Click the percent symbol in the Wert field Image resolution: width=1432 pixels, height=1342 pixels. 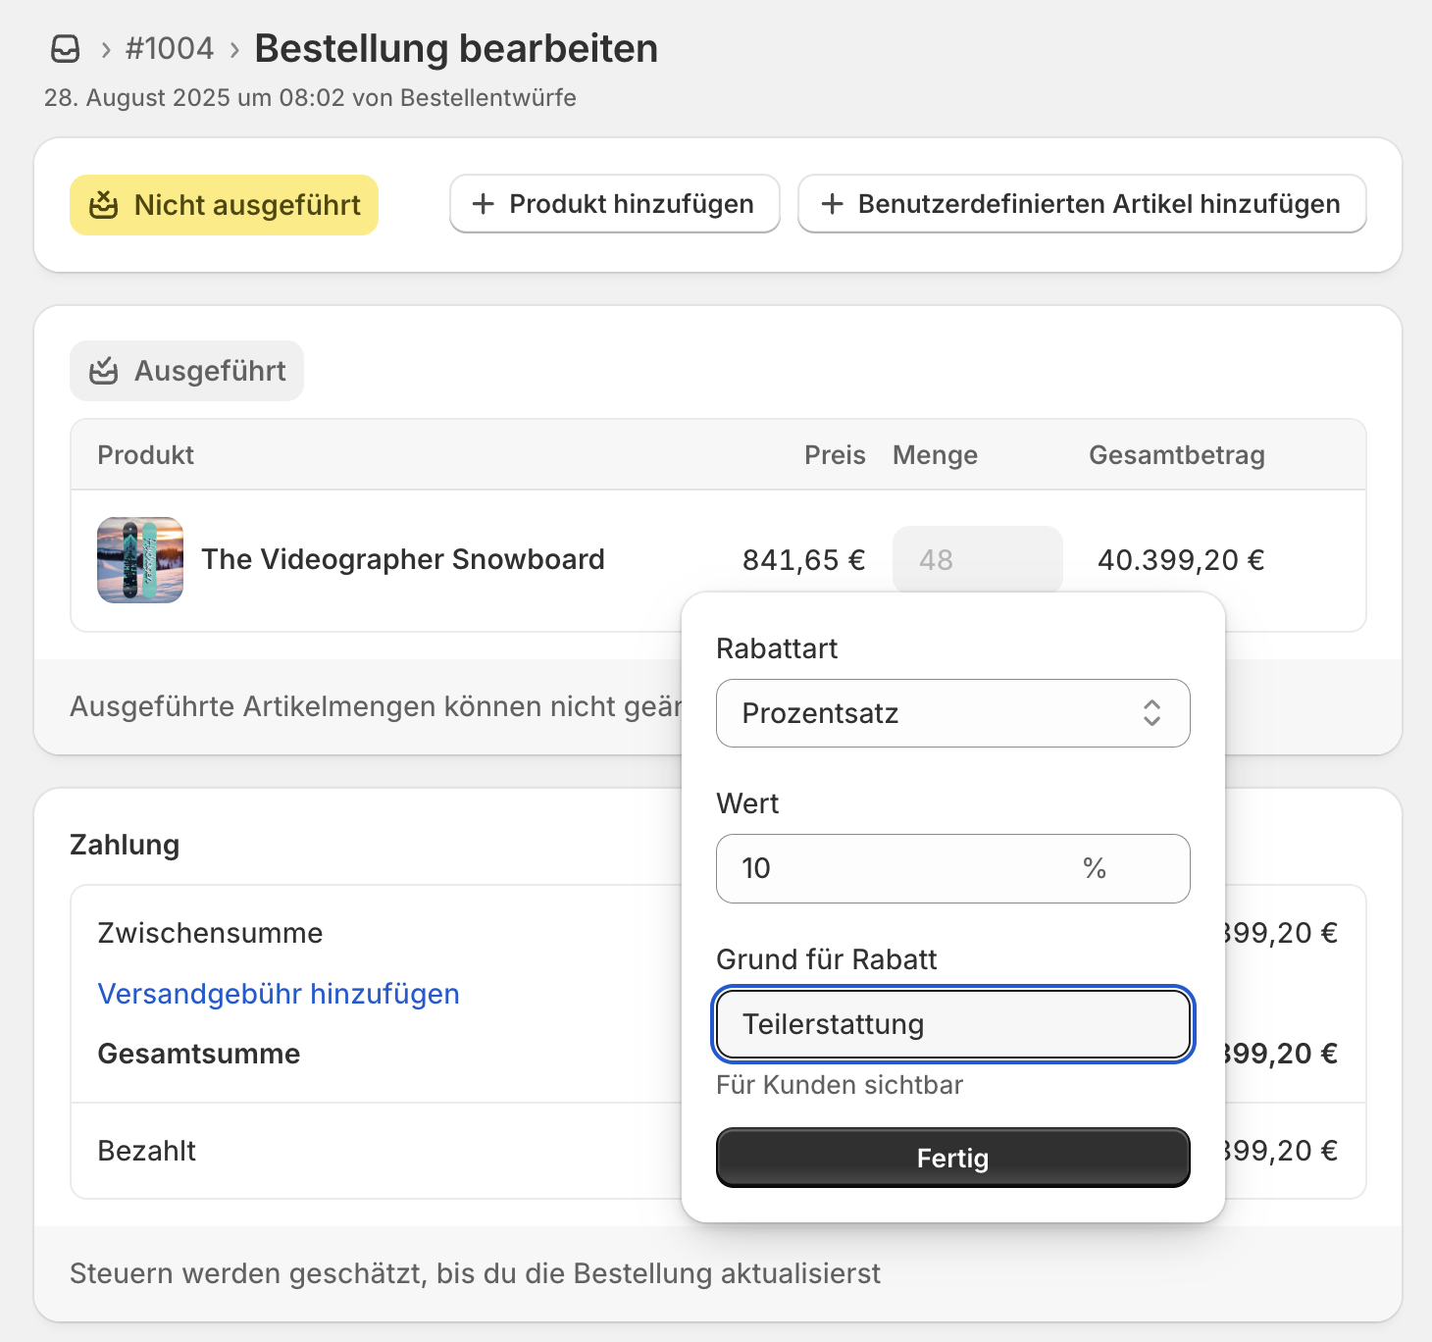tap(1095, 868)
